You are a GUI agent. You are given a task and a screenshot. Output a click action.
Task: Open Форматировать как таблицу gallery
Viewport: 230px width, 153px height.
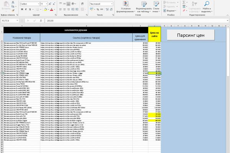(x=144, y=7)
